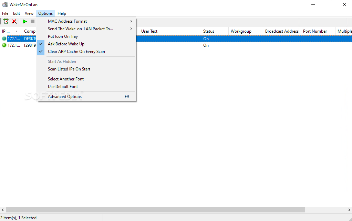Click the green status icon of DESKT row
352x221 pixels.
(4, 39)
